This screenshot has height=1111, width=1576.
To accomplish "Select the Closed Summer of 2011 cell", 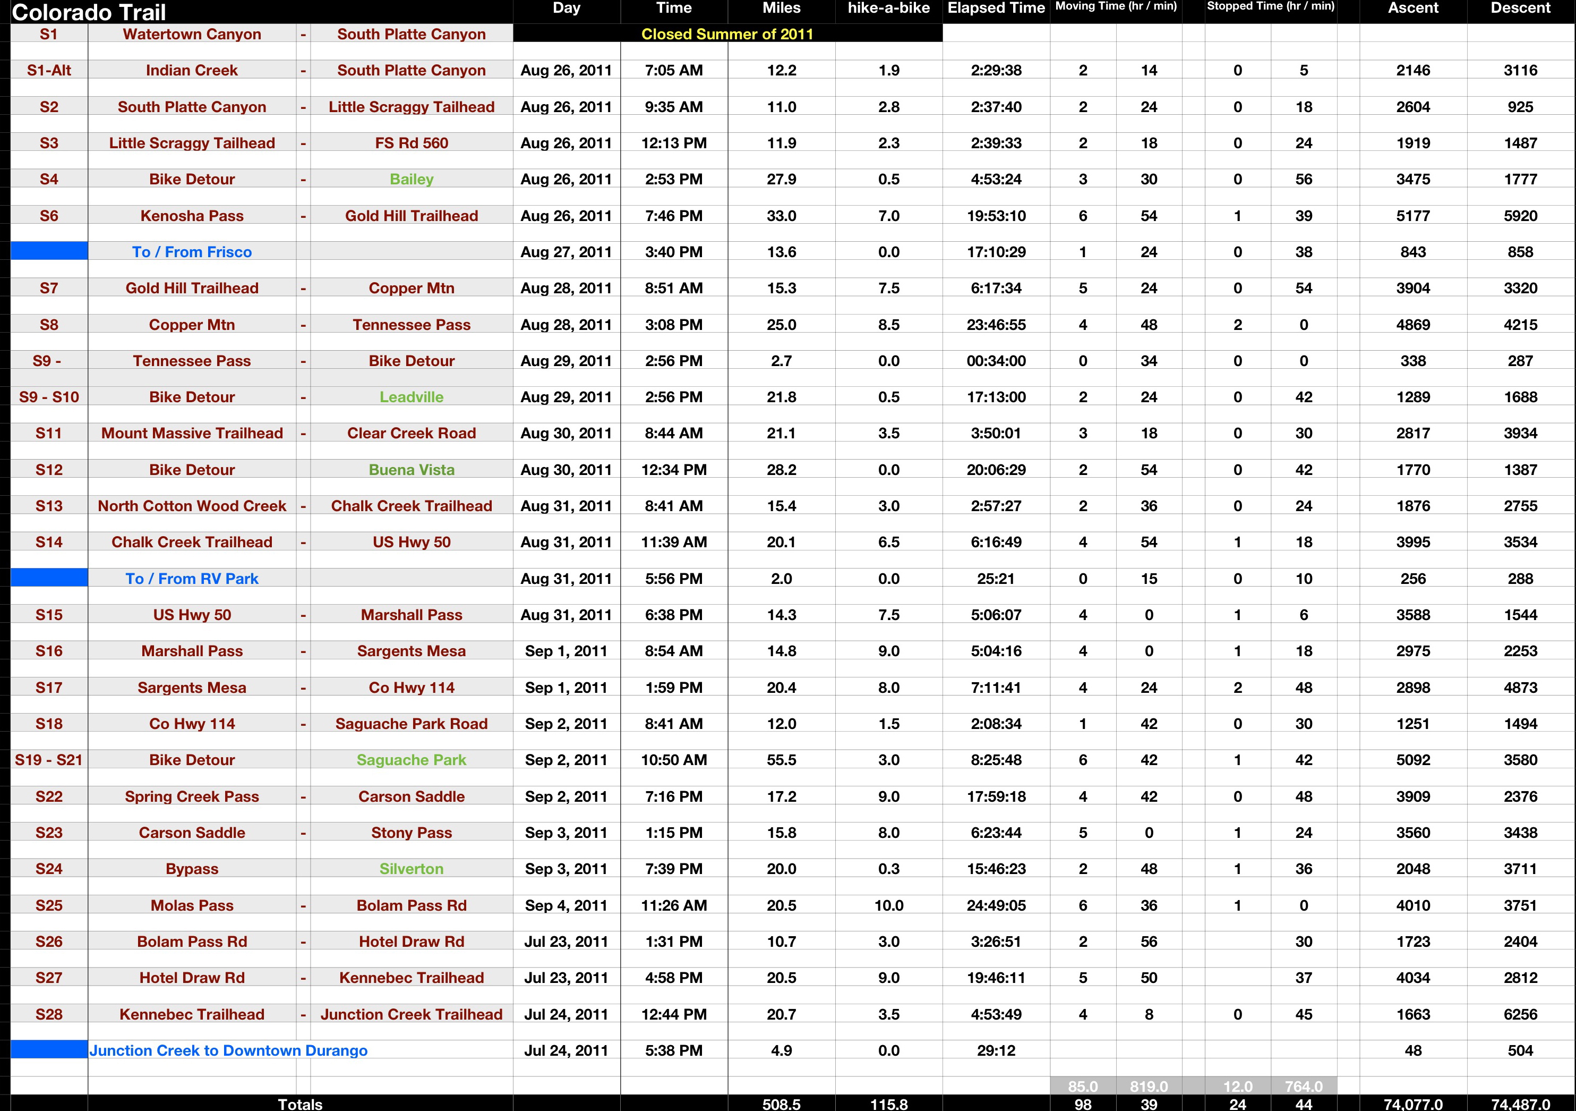I will click(x=727, y=33).
